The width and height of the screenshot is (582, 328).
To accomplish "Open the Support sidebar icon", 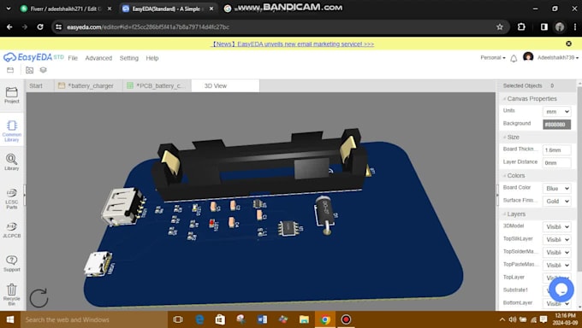I will pos(11,263).
